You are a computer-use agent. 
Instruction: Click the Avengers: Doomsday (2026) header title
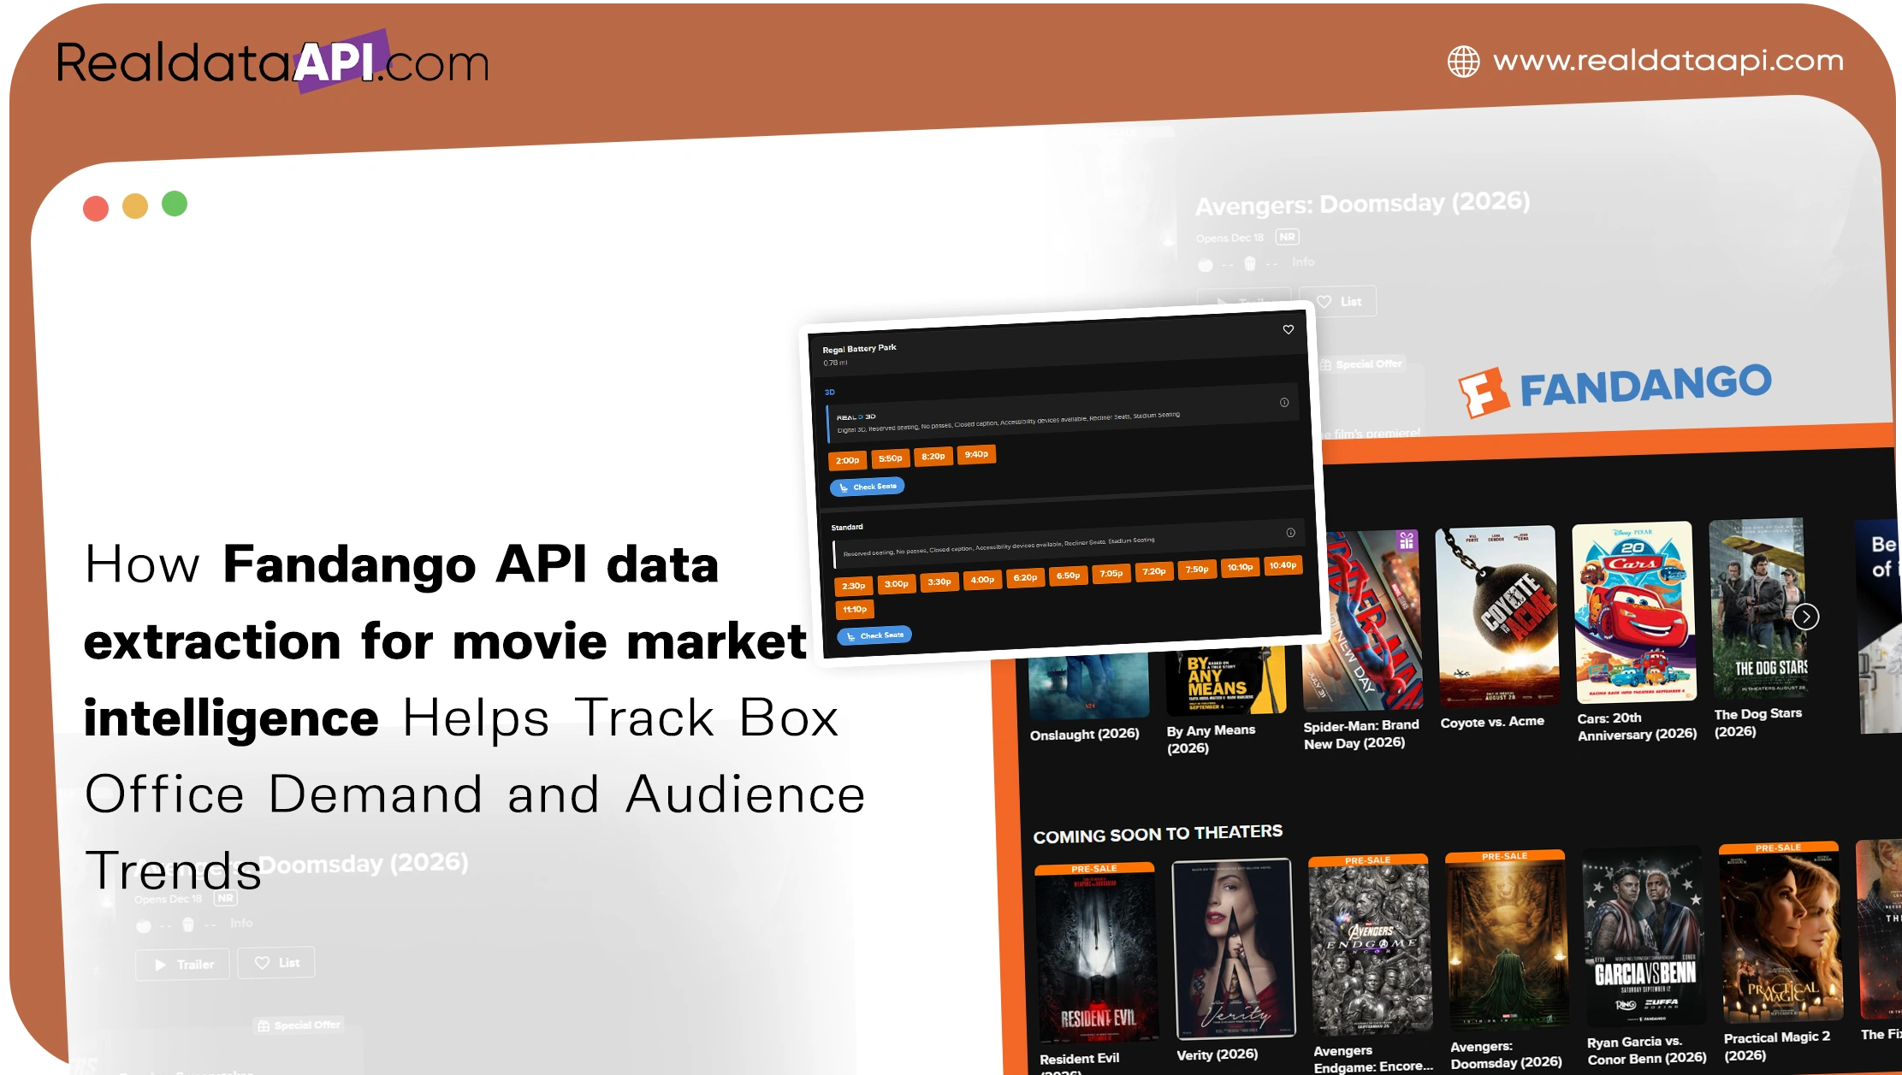1362,204
